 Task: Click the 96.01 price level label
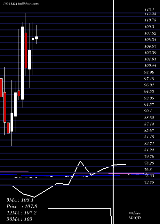(149, 85)
